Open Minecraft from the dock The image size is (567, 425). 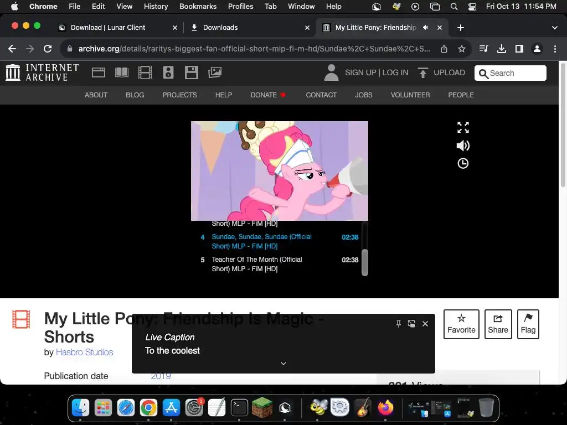coord(262,408)
